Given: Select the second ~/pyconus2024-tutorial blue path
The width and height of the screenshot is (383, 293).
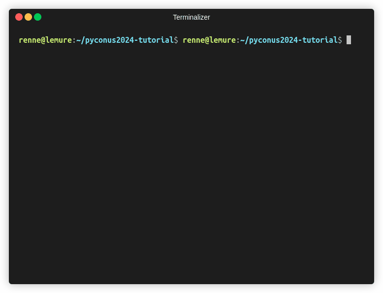Looking at the screenshot, I should (288, 40).
